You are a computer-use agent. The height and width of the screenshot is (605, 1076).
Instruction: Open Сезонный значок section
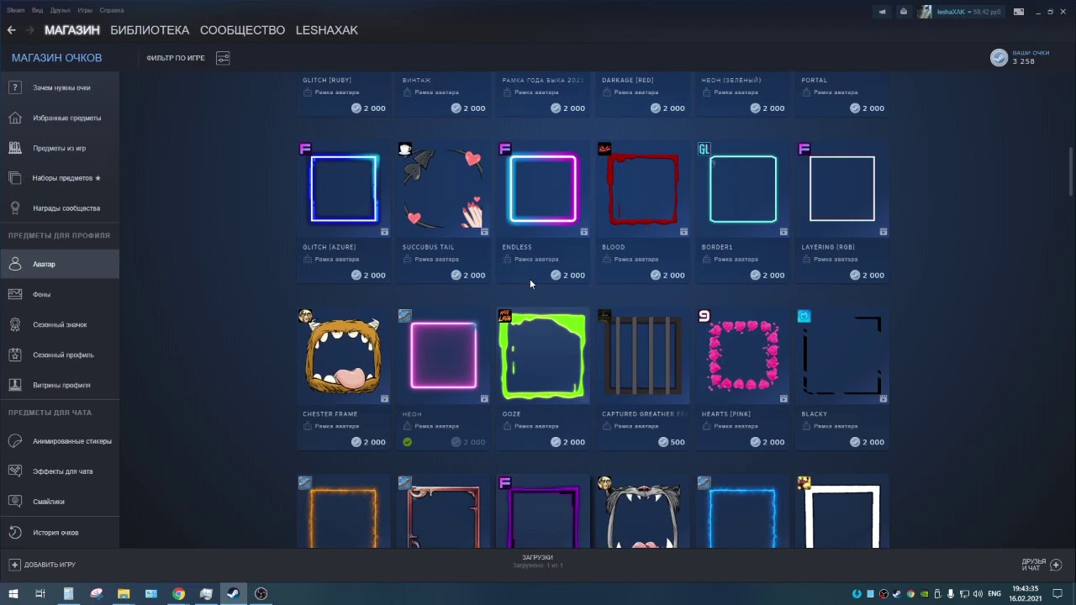[x=60, y=324]
